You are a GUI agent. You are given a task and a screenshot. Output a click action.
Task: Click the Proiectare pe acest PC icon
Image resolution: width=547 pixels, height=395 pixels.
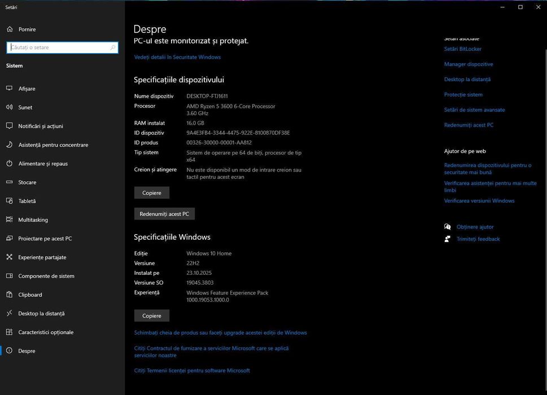10,239
